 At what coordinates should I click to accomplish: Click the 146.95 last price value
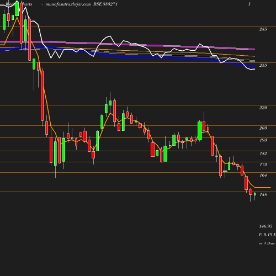coord(266,226)
